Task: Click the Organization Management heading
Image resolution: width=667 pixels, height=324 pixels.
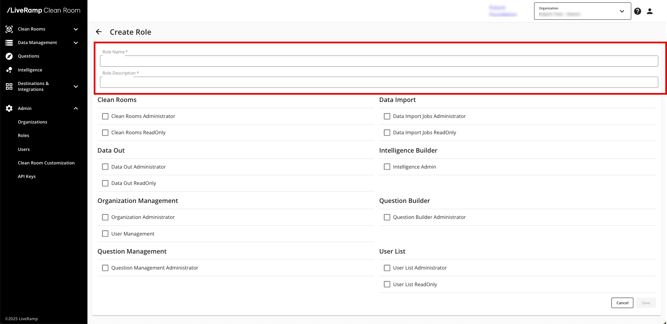Action: pyautogui.click(x=138, y=201)
